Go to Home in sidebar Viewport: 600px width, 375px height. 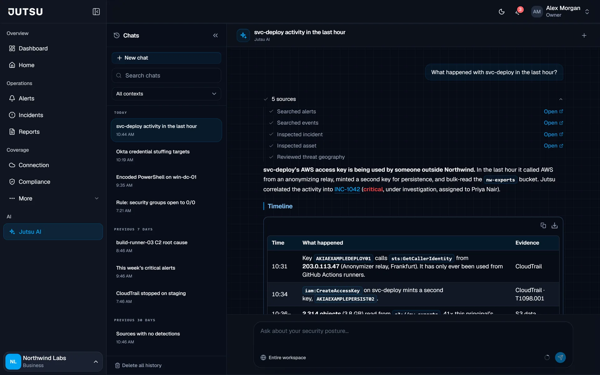pyautogui.click(x=53, y=65)
